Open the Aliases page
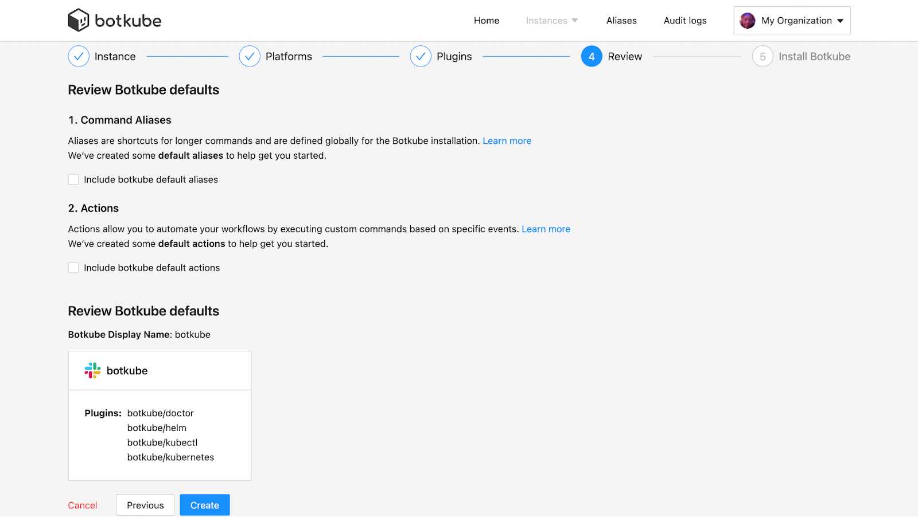The image size is (918, 517). (621, 20)
